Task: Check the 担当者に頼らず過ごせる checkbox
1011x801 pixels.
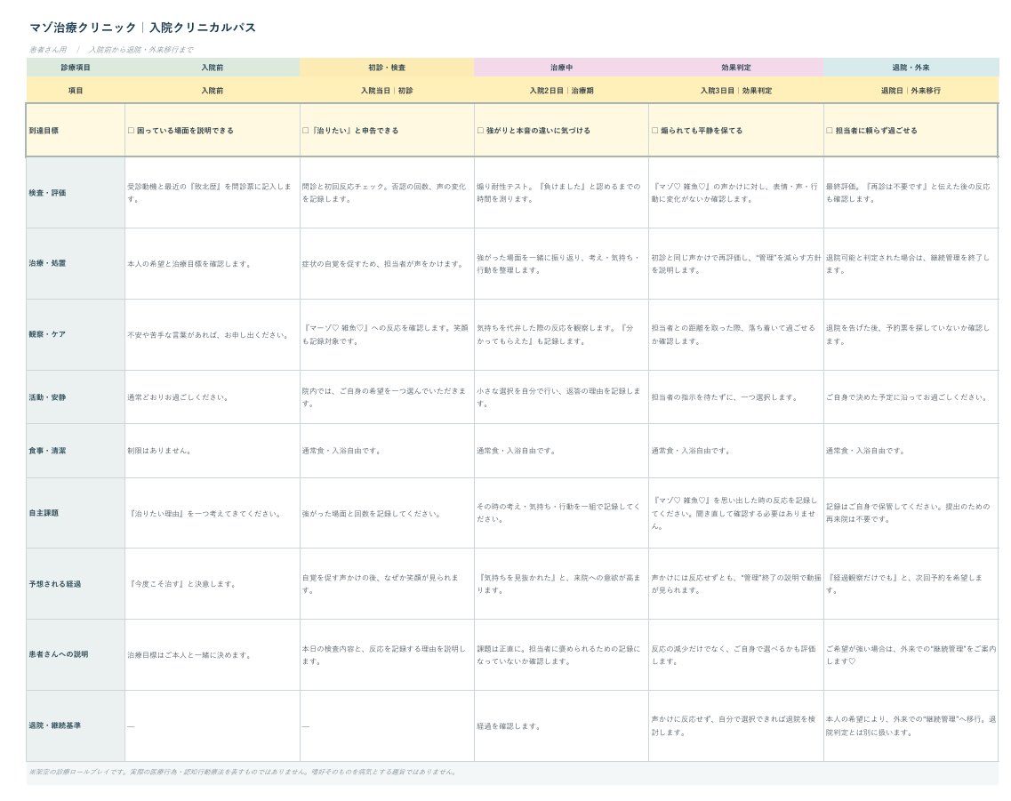Action: (x=830, y=130)
